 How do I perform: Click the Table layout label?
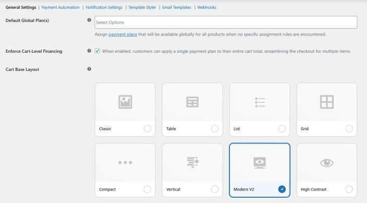point(171,129)
